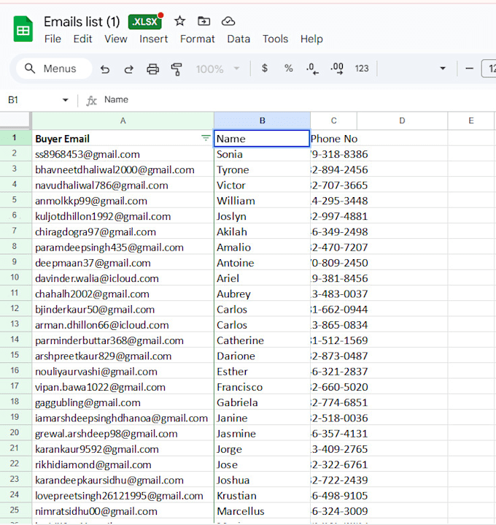This screenshot has height=525, width=496.
Task: Open the View menu
Action: (116, 39)
